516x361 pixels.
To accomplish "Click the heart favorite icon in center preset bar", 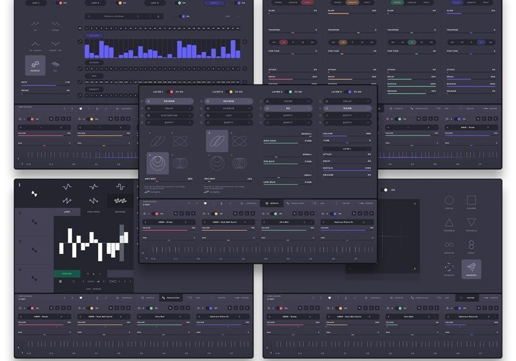I will click(x=205, y=204).
